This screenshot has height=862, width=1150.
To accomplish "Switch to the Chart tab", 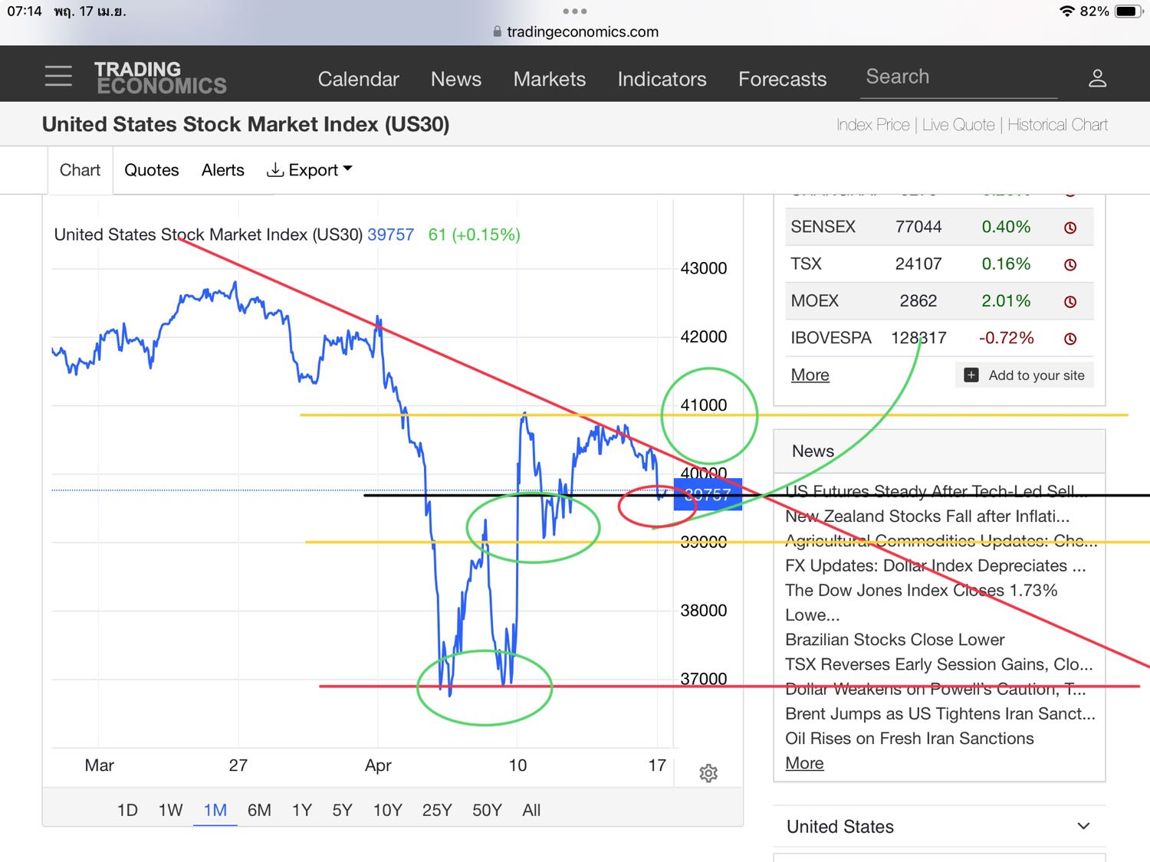I will [x=80, y=170].
